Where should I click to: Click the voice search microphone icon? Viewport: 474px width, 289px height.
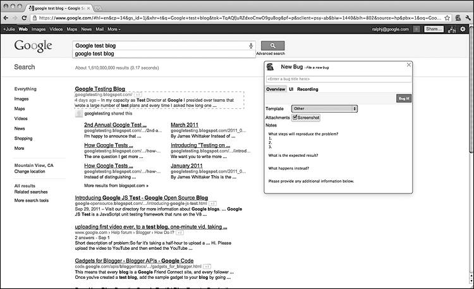251,46
